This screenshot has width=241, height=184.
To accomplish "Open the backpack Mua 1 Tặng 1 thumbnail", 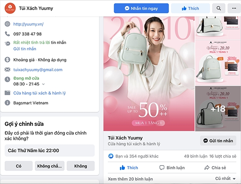I will [x=218, y=63].
